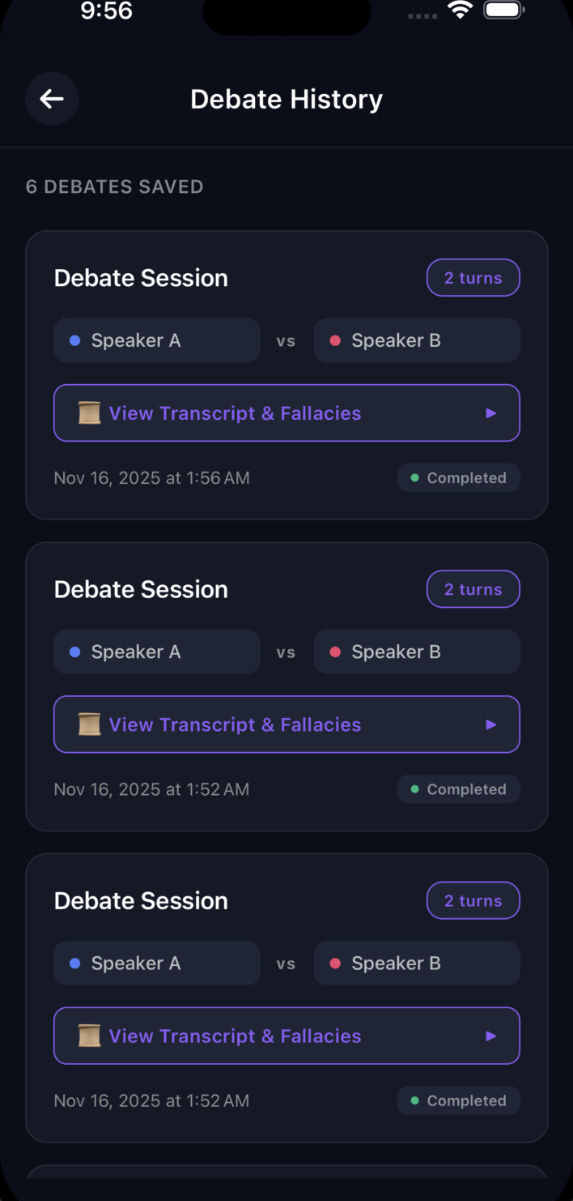Click the 6 Debates Saved header label
Screen dimensions: 573x1201
[x=114, y=186]
